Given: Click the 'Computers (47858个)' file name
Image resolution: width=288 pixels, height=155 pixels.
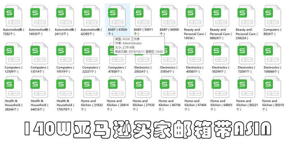Looking at the screenshot, I should pos(117,69).
